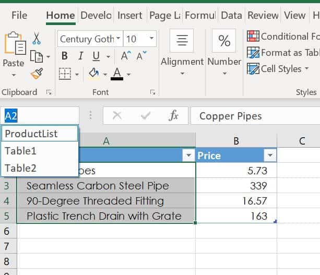Click the Borders icon in Font group
Screen dimensions: 320x275
point(65,74)
